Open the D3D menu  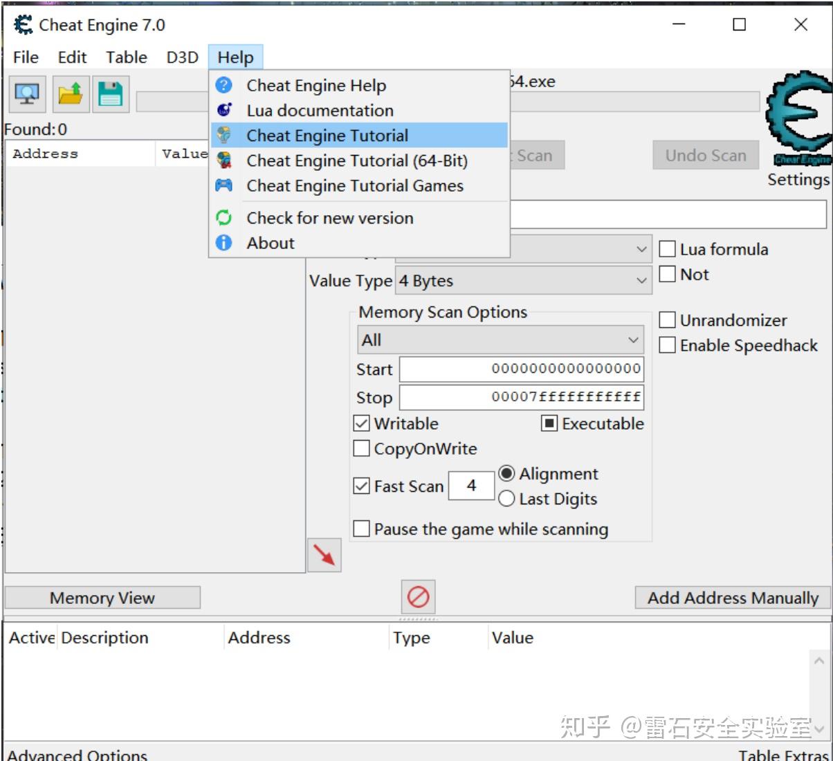click(182, 57)
